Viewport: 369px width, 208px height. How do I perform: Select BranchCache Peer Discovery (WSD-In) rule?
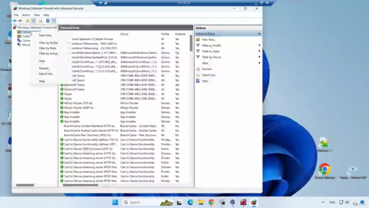click(x=87, y=135)
